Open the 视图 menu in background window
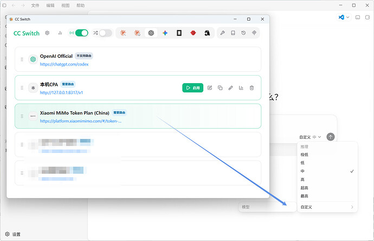 66,5
